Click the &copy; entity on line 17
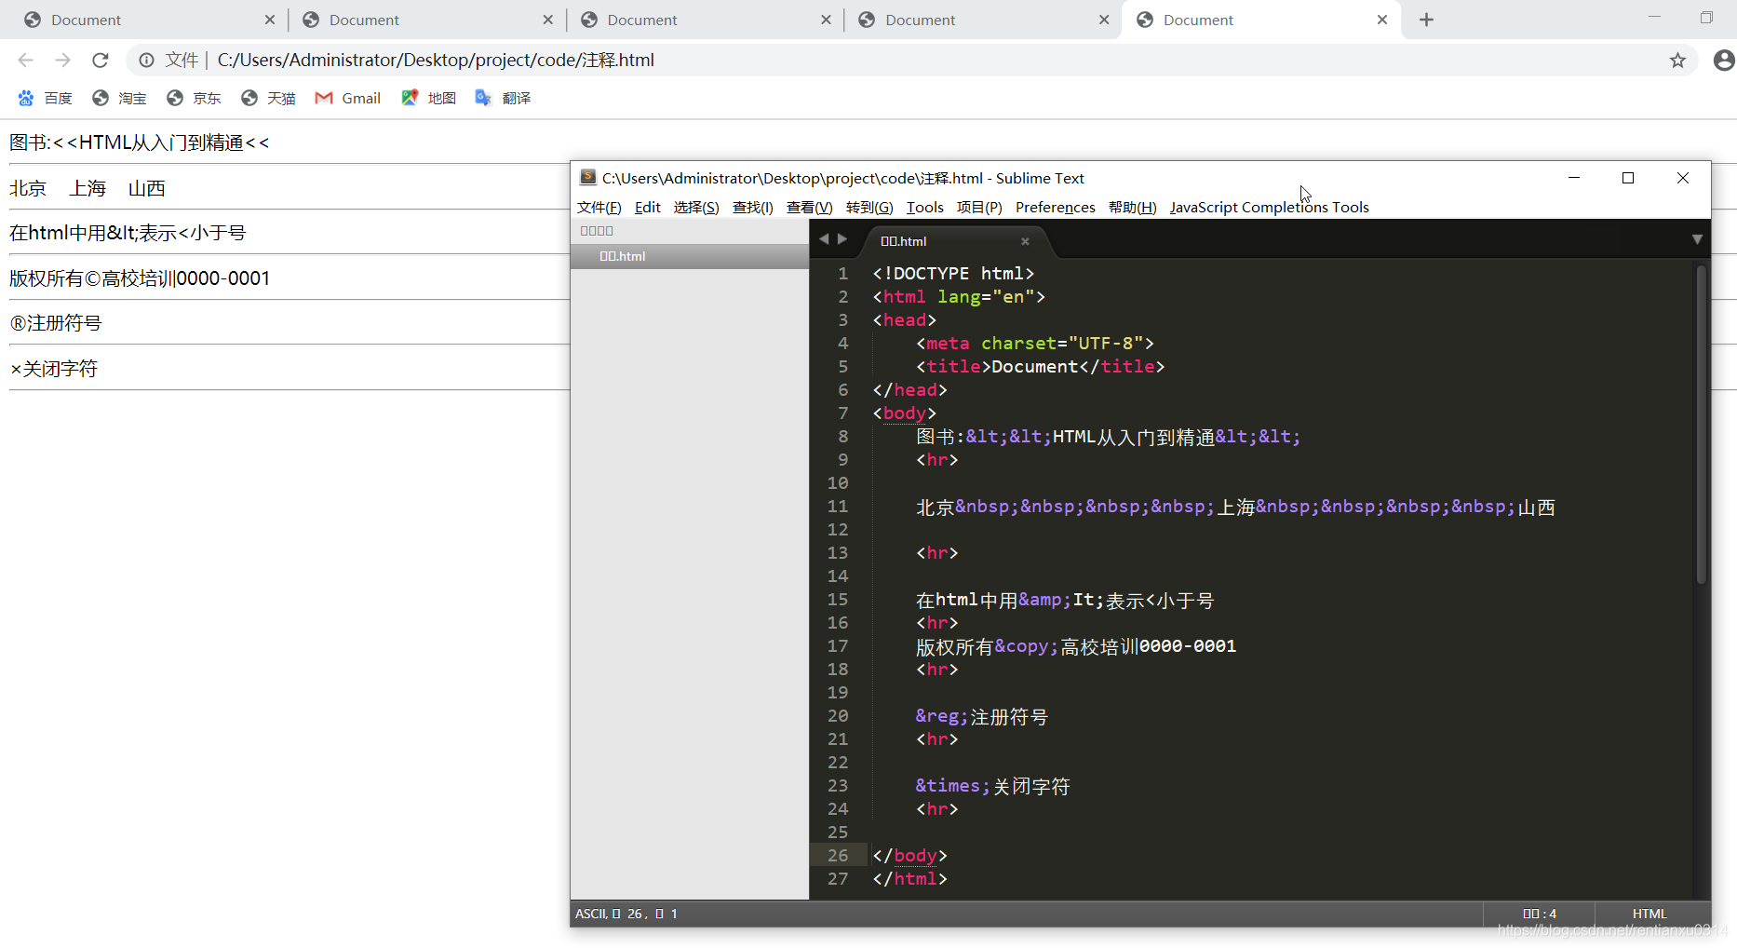This screenshot has height=948, width=1737. point(1027,646)
